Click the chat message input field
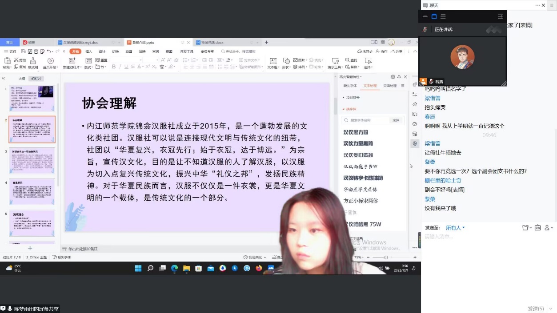Screen dimensions: 557x313 tap(488, 237)
